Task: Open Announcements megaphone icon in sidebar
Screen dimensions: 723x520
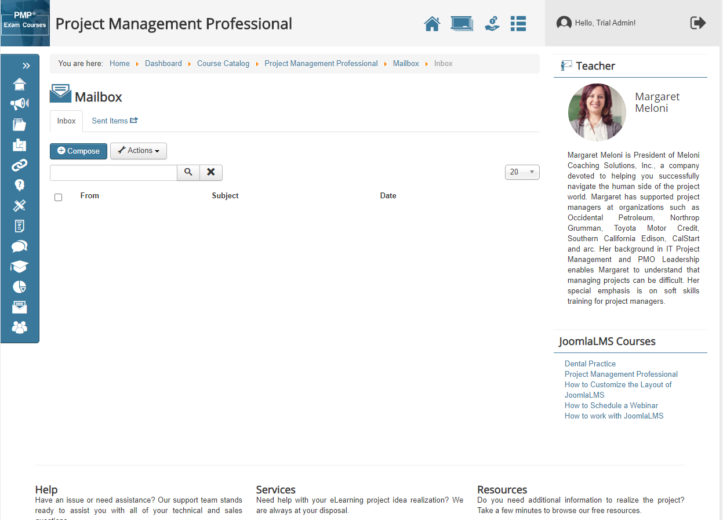Action: [x=20, y=104]
